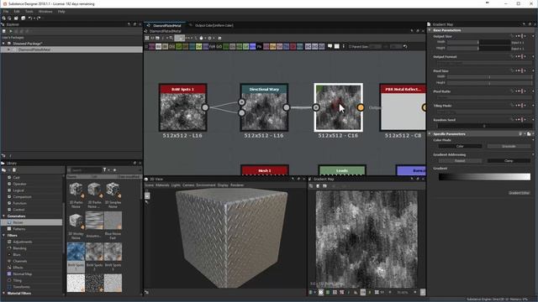
Task: Select the Blurs filter category
Action: [17, 255]
